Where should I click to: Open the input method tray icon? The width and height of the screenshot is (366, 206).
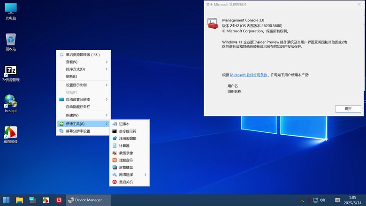tap(337, 200)
